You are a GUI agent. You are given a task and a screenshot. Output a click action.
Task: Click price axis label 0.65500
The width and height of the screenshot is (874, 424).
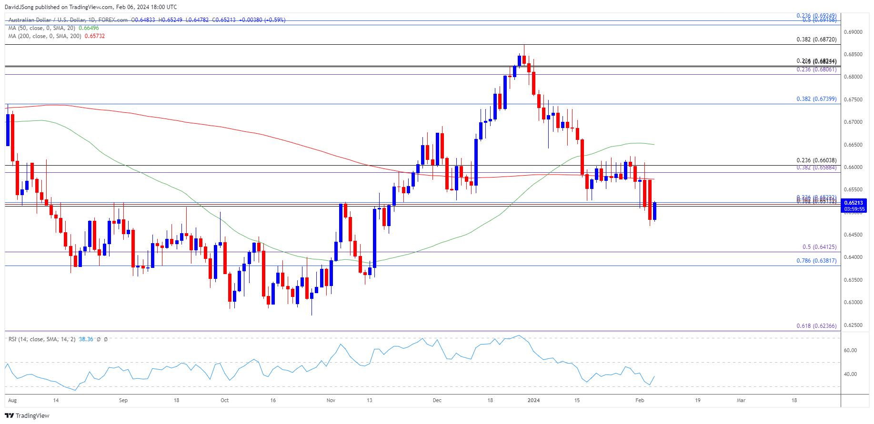click(853, 189)
